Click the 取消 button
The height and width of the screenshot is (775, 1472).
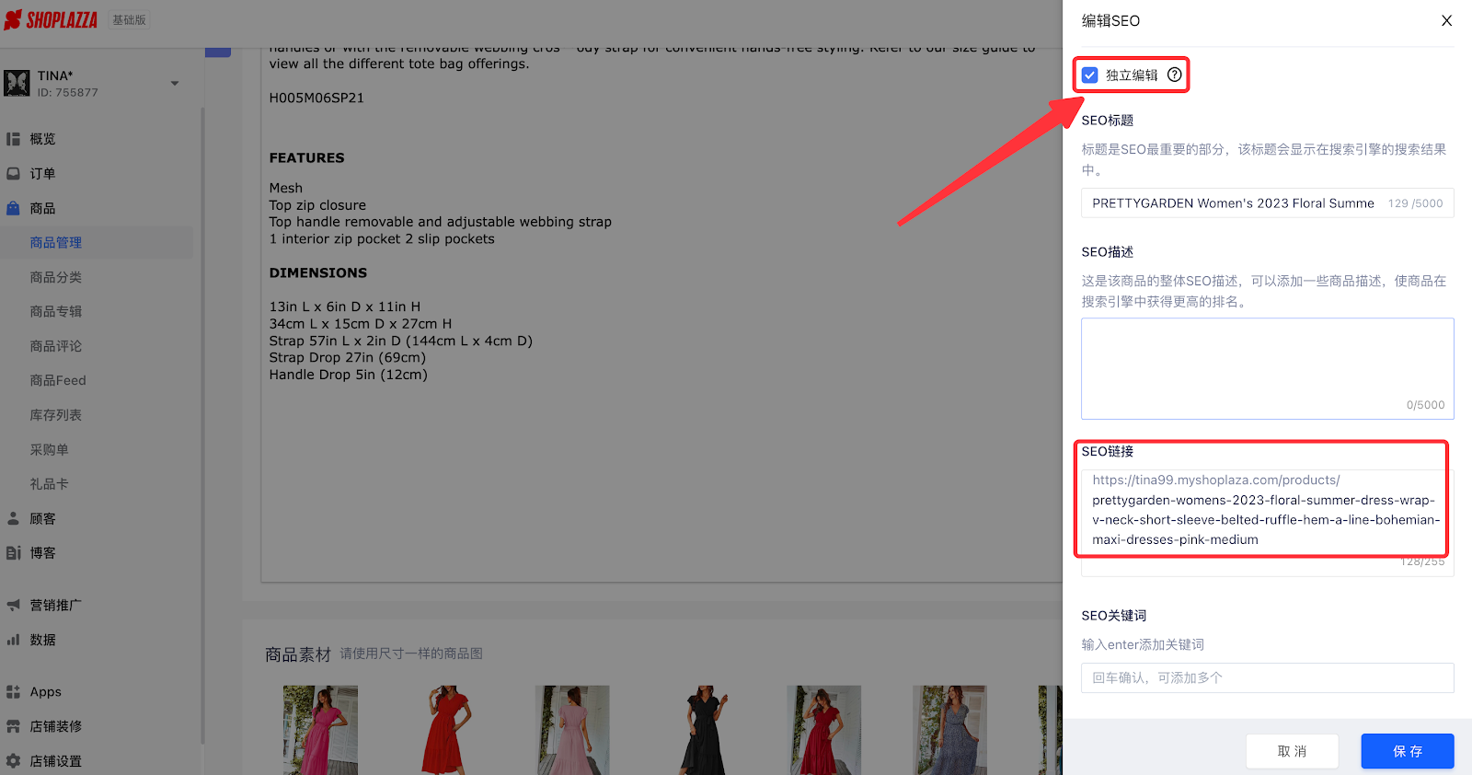[1292, 751]
